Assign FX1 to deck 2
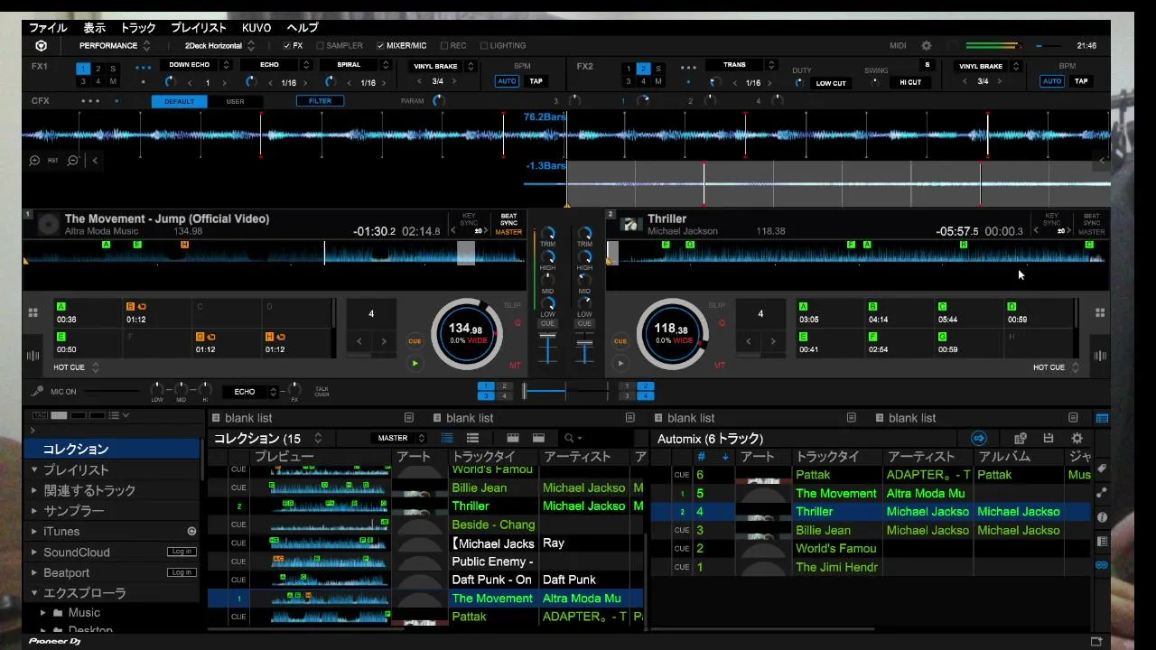This screenshot has width=1156, height=650. coord(98,69)
